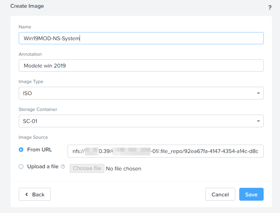Go back using the Back button
Image resolution: width=280 pixels, height=213 pixels.
coord(35,194)
